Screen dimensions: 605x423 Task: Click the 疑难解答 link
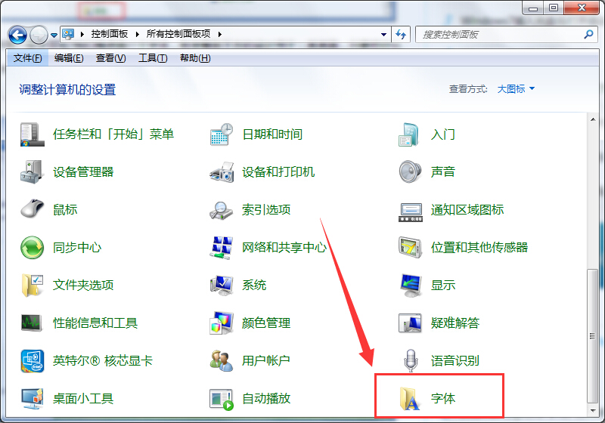pos(455,323)
